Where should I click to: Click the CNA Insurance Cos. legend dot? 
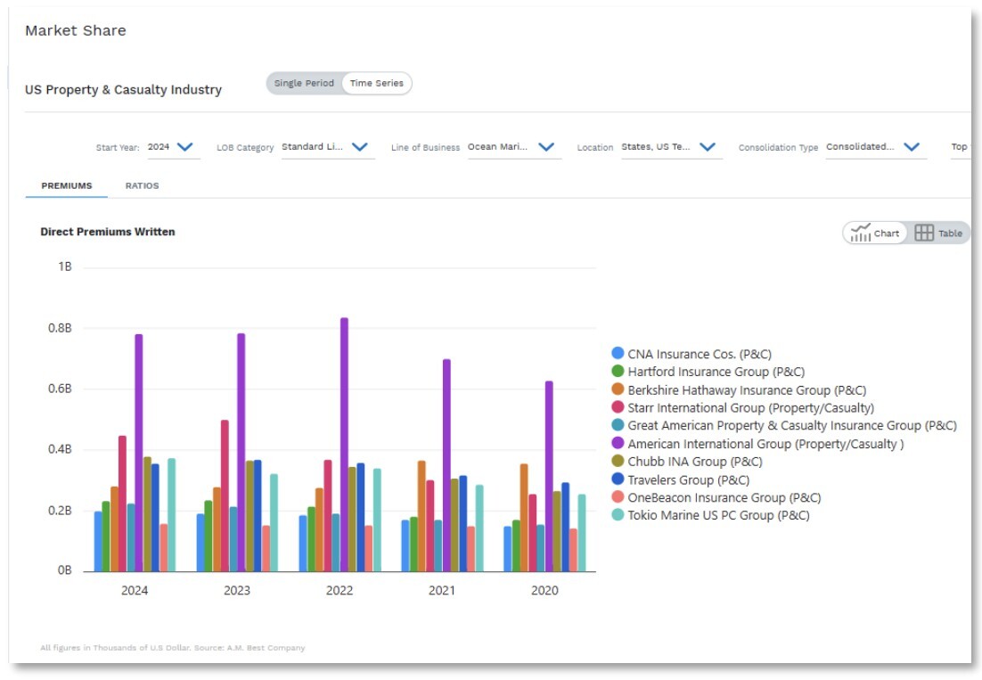[618, 354]
